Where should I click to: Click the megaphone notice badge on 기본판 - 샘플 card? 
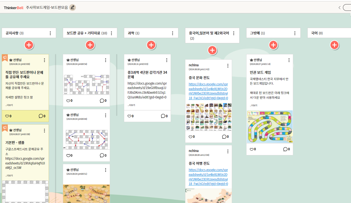[4, 128]
